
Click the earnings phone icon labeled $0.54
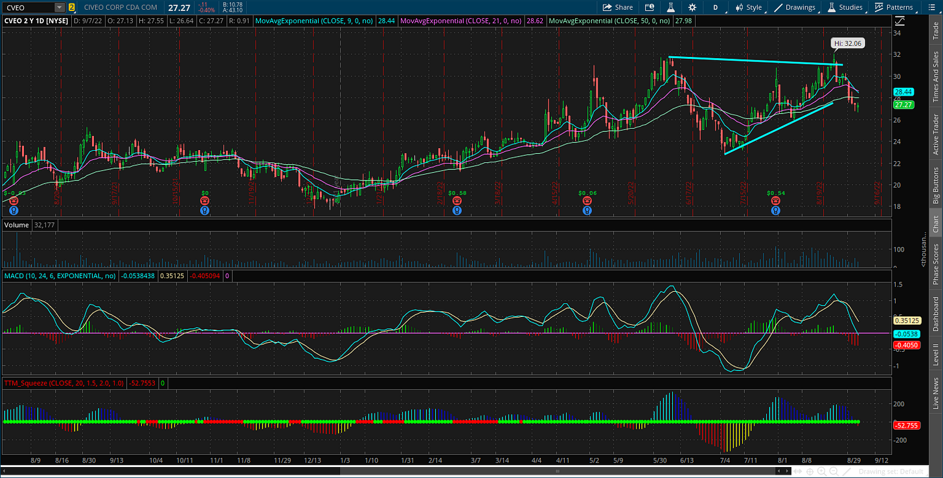pyautogui.click(x=775, y=201)
